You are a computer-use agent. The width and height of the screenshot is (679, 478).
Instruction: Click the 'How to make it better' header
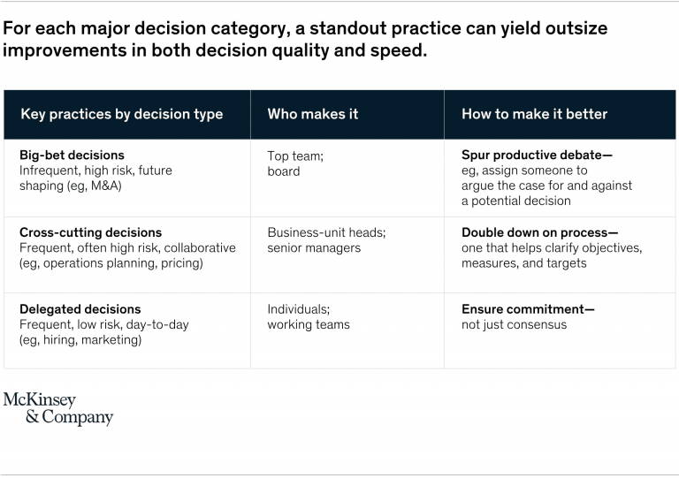tap(534, 114)
